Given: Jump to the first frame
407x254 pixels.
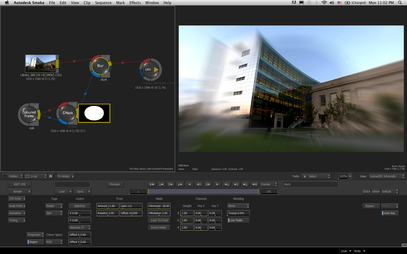Looking at the screenshot, I should [152, 184].
